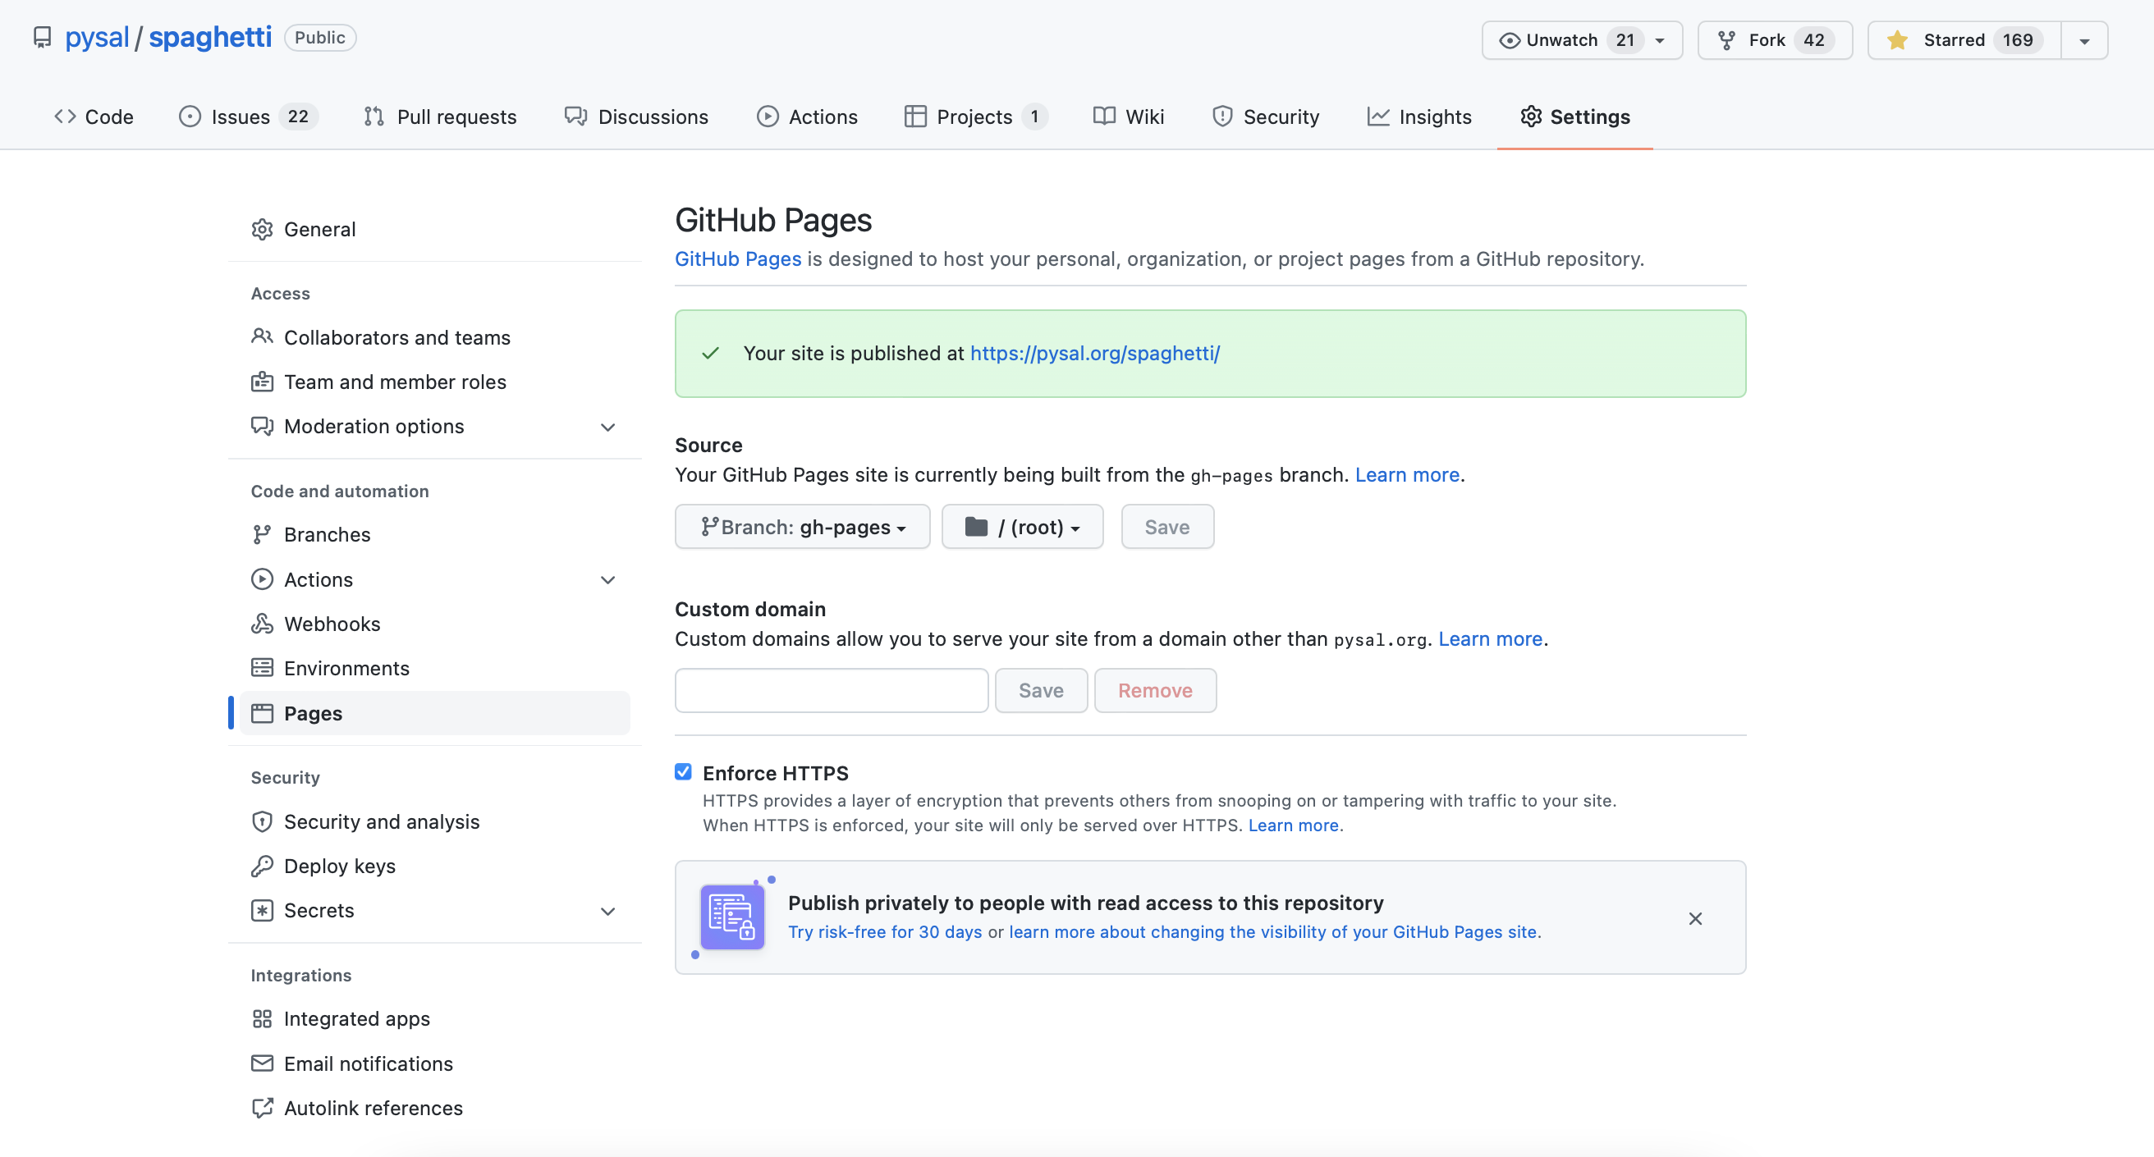2154x1157 pixels.
Task: Click the Webhooks icon in sidebar
Action: pyautogui.click(x=262, y=624)
